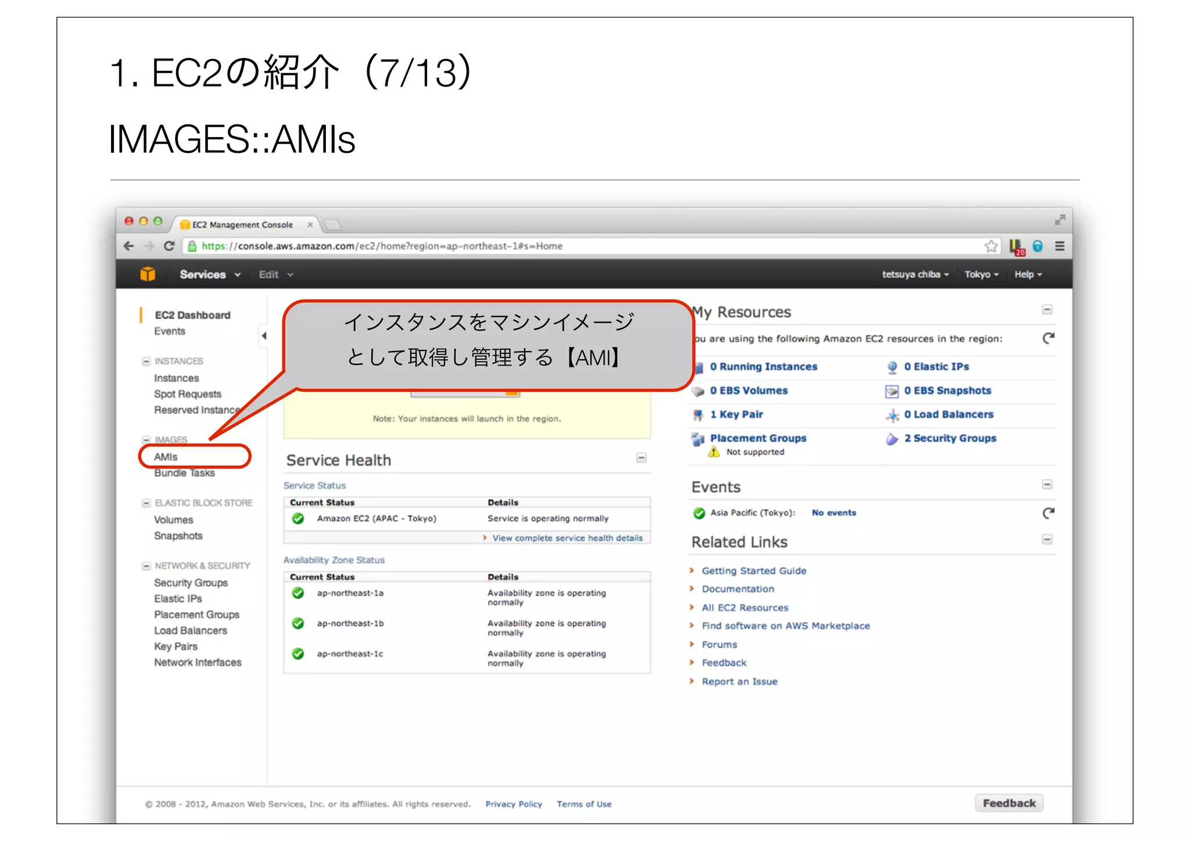This screenshot has width=1190, height=841.
Task: Click the AWS orange cube logo
Action: tap(148, 274)
